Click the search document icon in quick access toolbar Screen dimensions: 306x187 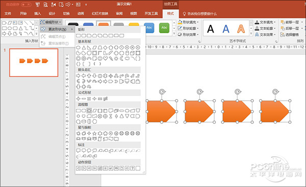[45, 5]
